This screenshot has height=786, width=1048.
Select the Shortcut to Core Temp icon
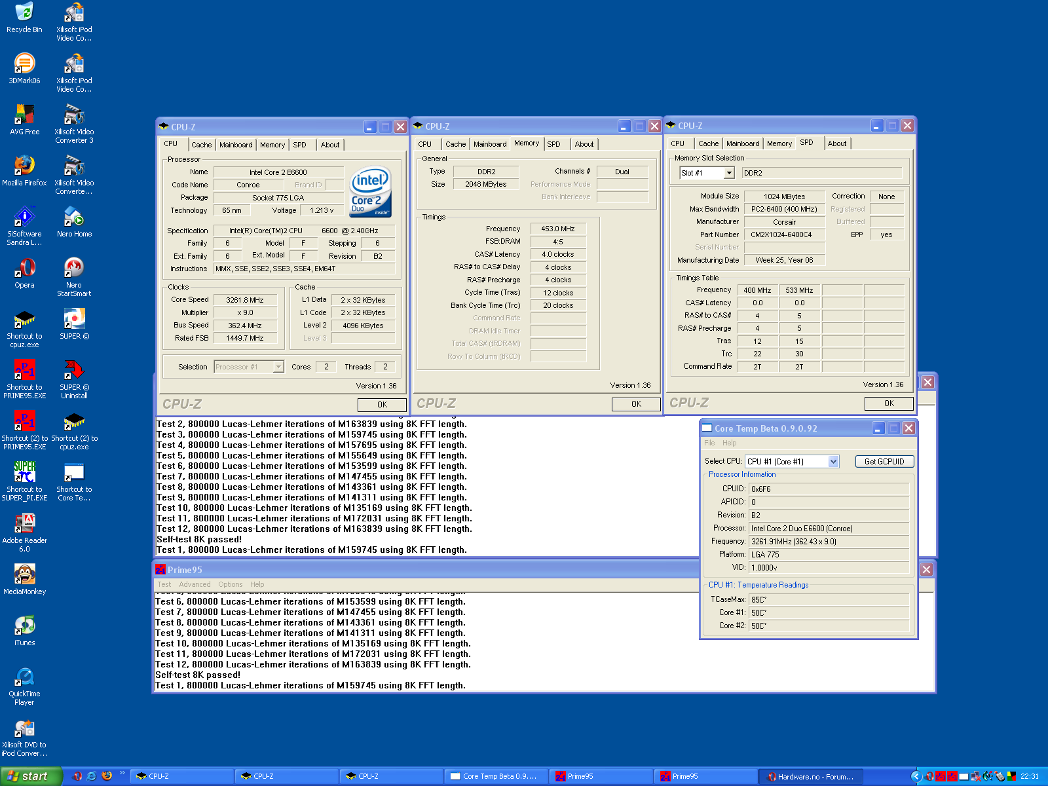click(x=74, y=482)
